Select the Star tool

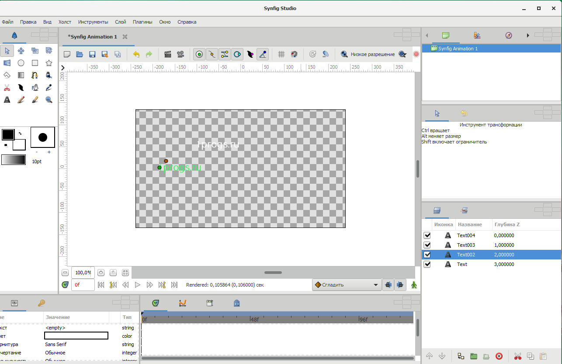49,63
